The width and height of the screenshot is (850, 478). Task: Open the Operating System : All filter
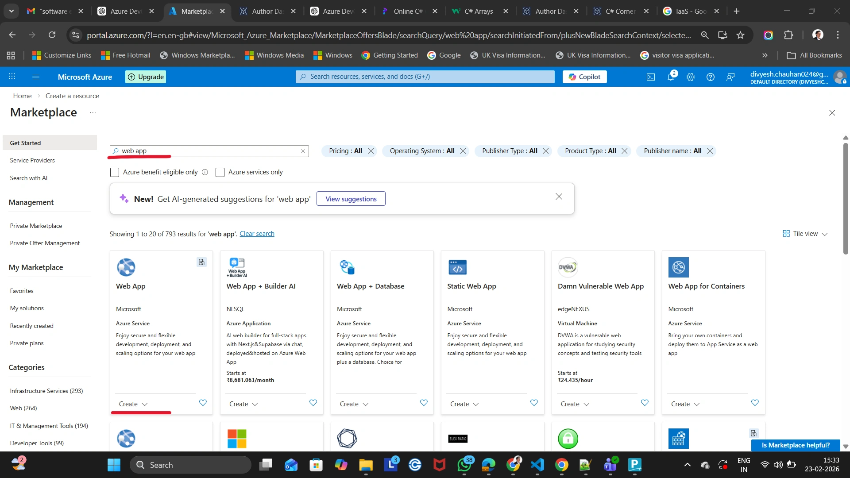click(x=422, y=151)
